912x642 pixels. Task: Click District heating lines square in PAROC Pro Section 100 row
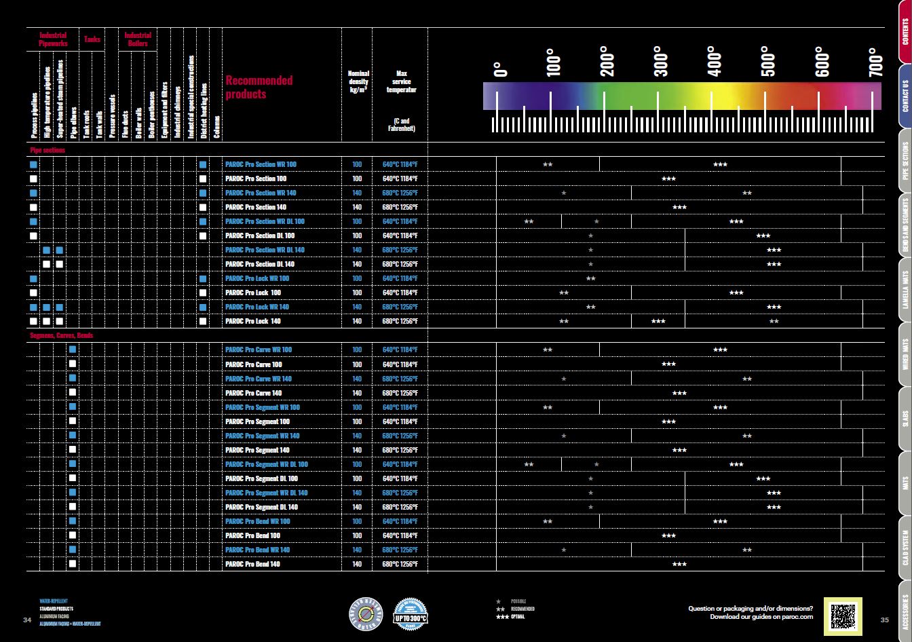pyautogui.click(x=203, y=178)
